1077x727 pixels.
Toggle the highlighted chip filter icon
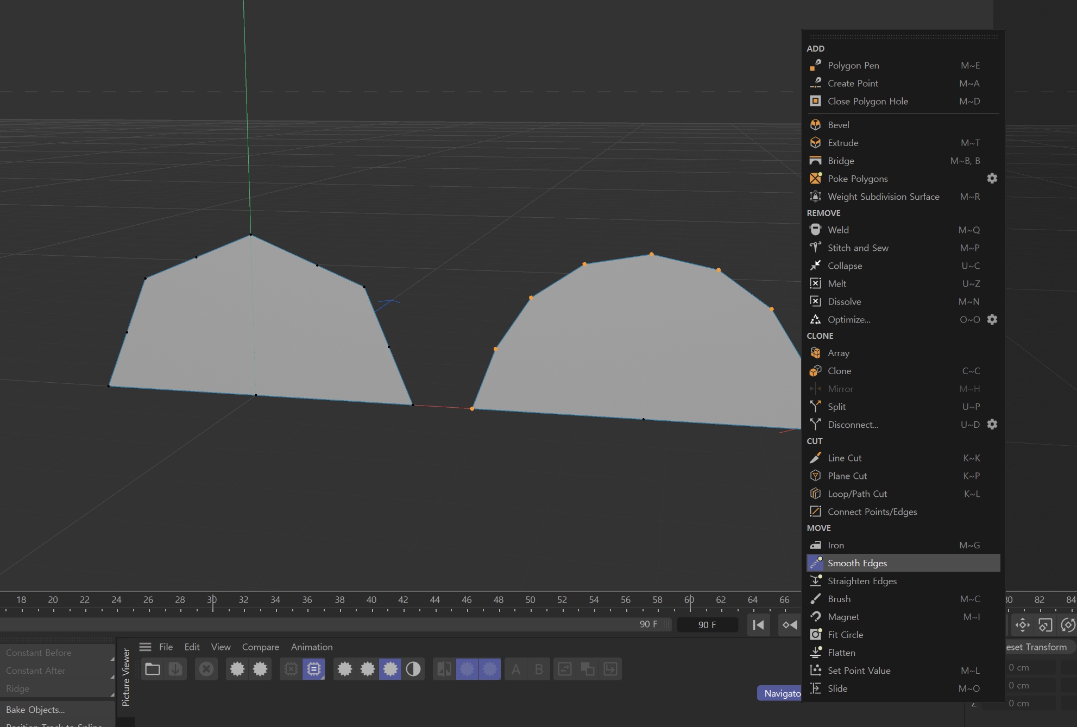pyautogui.click(x=314, y=669)
